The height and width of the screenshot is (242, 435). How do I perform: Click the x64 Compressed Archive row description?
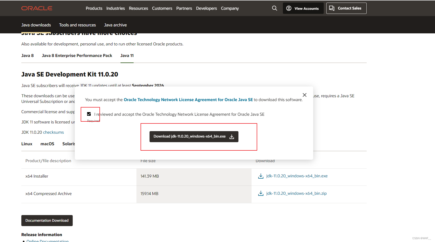(49, 194)
